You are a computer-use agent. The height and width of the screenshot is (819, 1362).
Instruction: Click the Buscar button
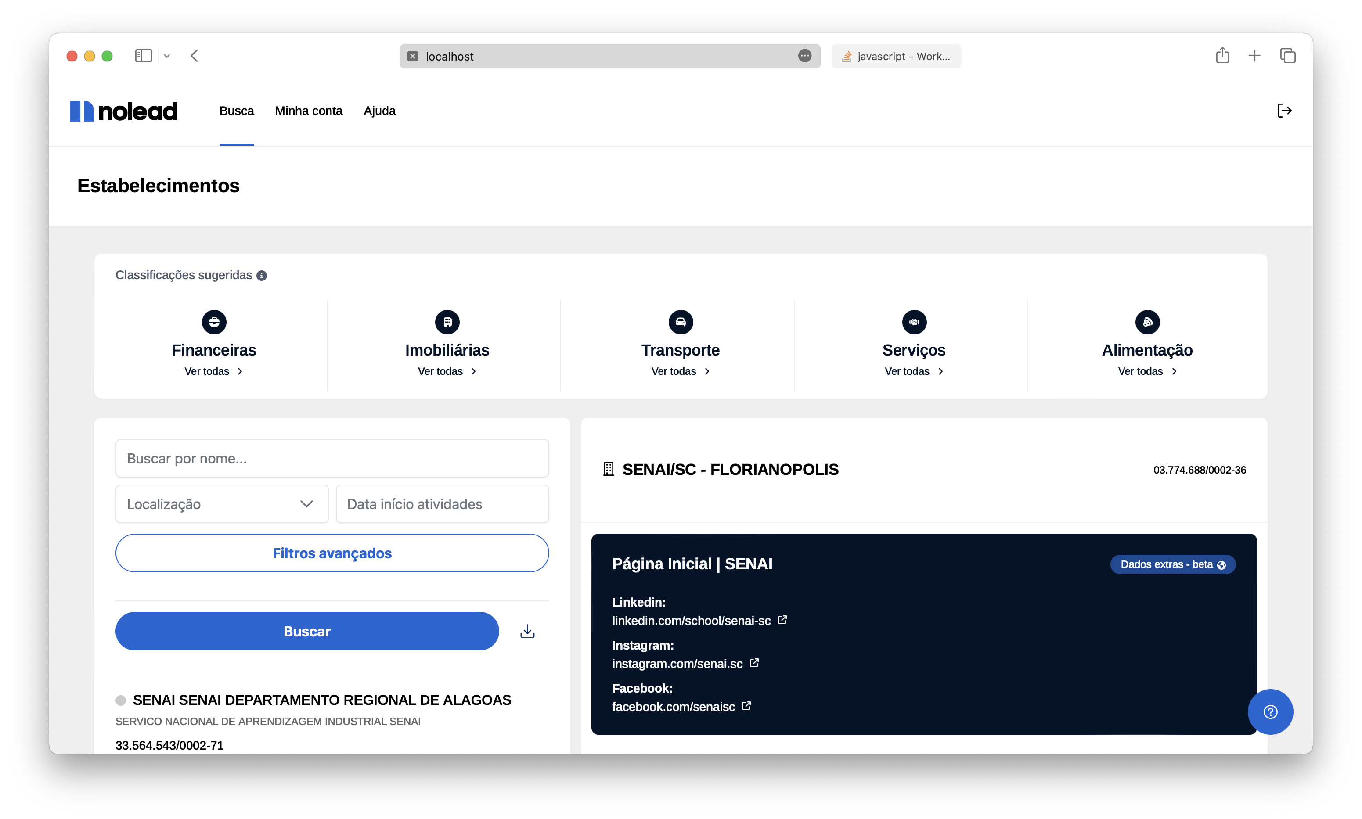(307, 631)
